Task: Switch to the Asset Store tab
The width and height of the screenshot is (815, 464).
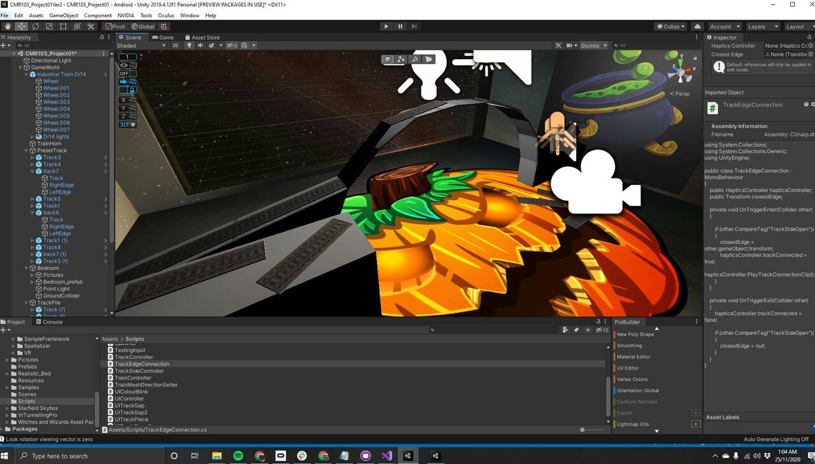Action: pos(202,38)
